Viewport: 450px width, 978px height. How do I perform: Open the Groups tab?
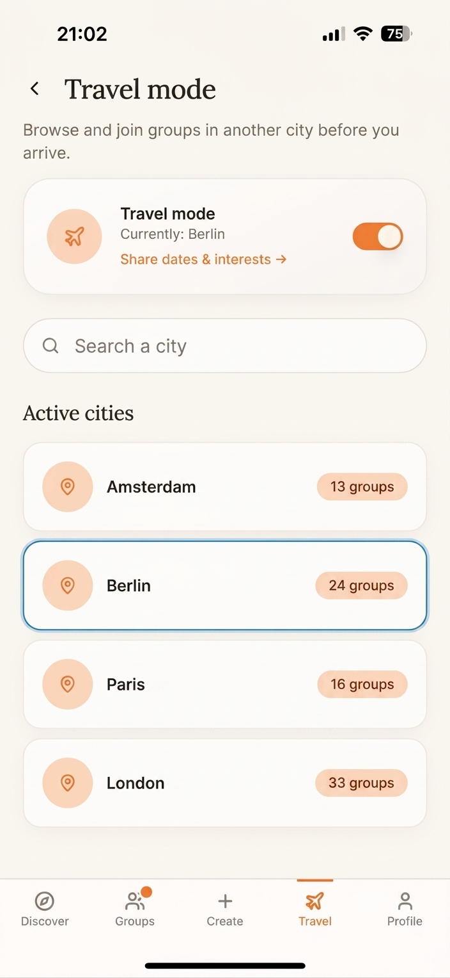[x=135, y=909]
